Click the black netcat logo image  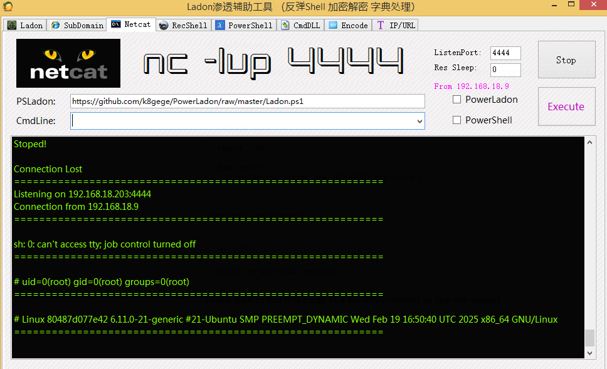68,63
